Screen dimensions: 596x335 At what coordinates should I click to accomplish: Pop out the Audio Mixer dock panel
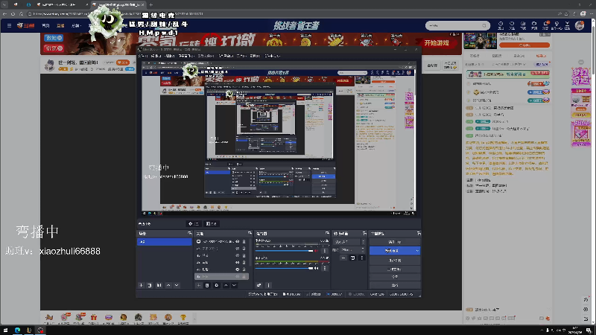coord(327,233)
